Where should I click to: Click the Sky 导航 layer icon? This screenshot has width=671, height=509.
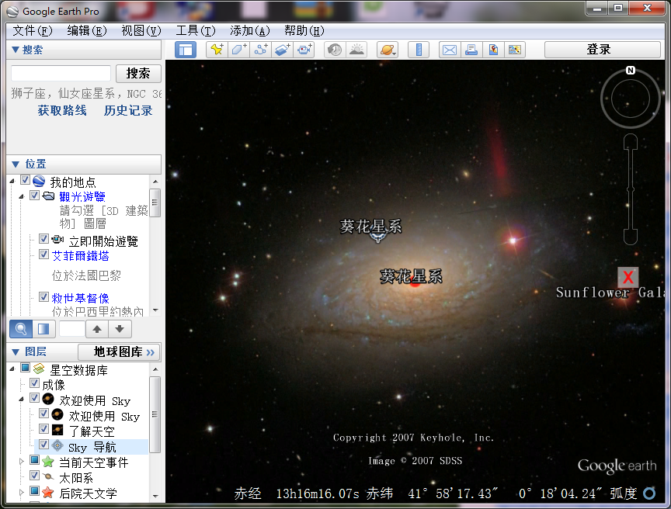point(57,445)
